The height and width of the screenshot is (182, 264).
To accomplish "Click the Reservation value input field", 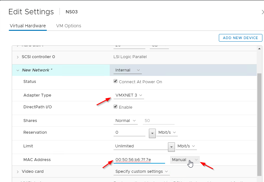I will 129,132.
